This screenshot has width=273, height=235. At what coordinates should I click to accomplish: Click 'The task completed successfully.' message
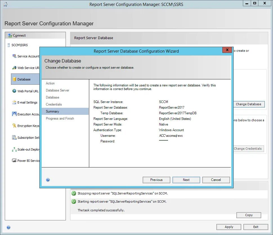click(101, 210)
